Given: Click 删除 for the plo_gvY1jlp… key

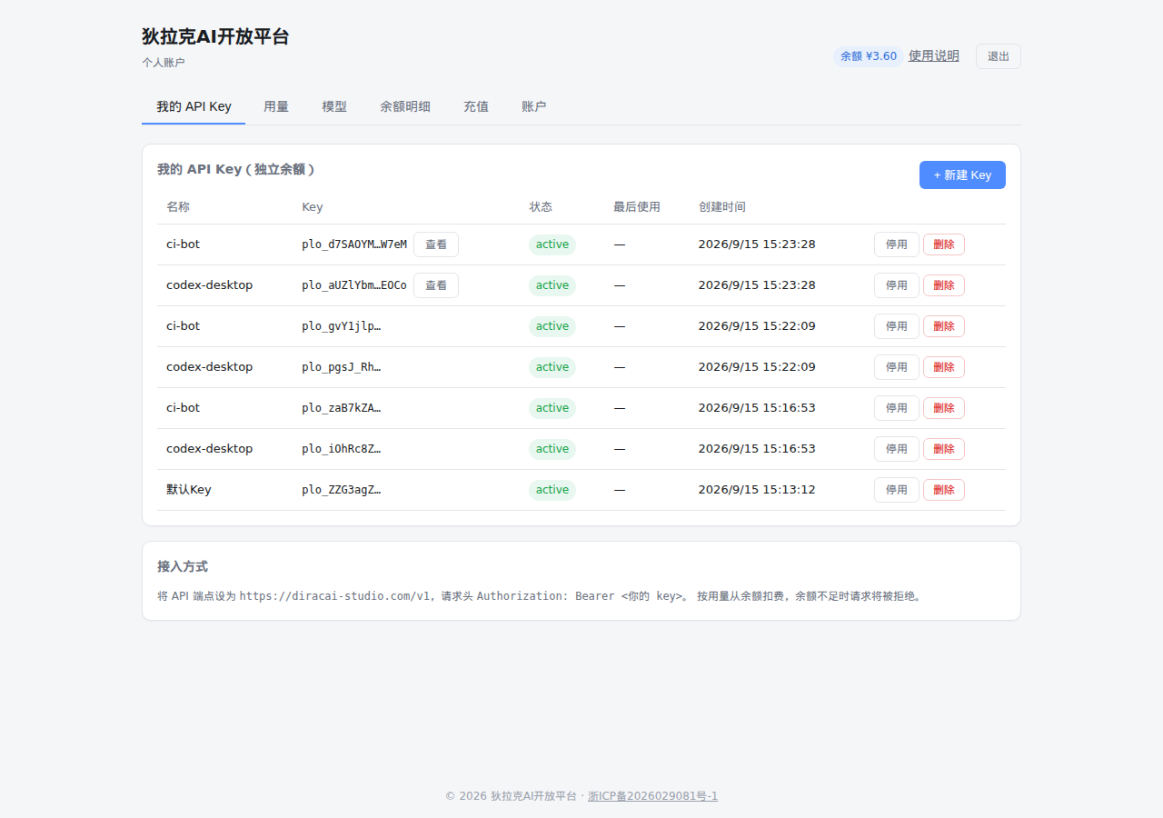Looking at the screenshot, I should (x=944, y=326).
